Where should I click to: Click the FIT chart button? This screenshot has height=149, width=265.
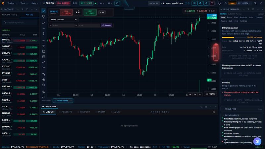pyautogui.click(x=200, y=94)
